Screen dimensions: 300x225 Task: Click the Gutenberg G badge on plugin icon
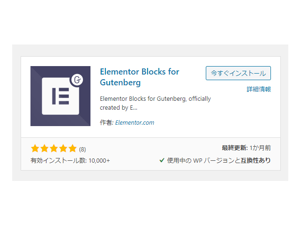(77, 80)
